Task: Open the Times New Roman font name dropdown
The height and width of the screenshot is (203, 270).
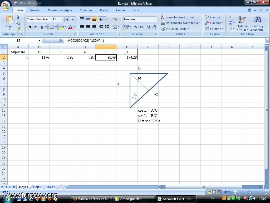Action: (50, 19)
